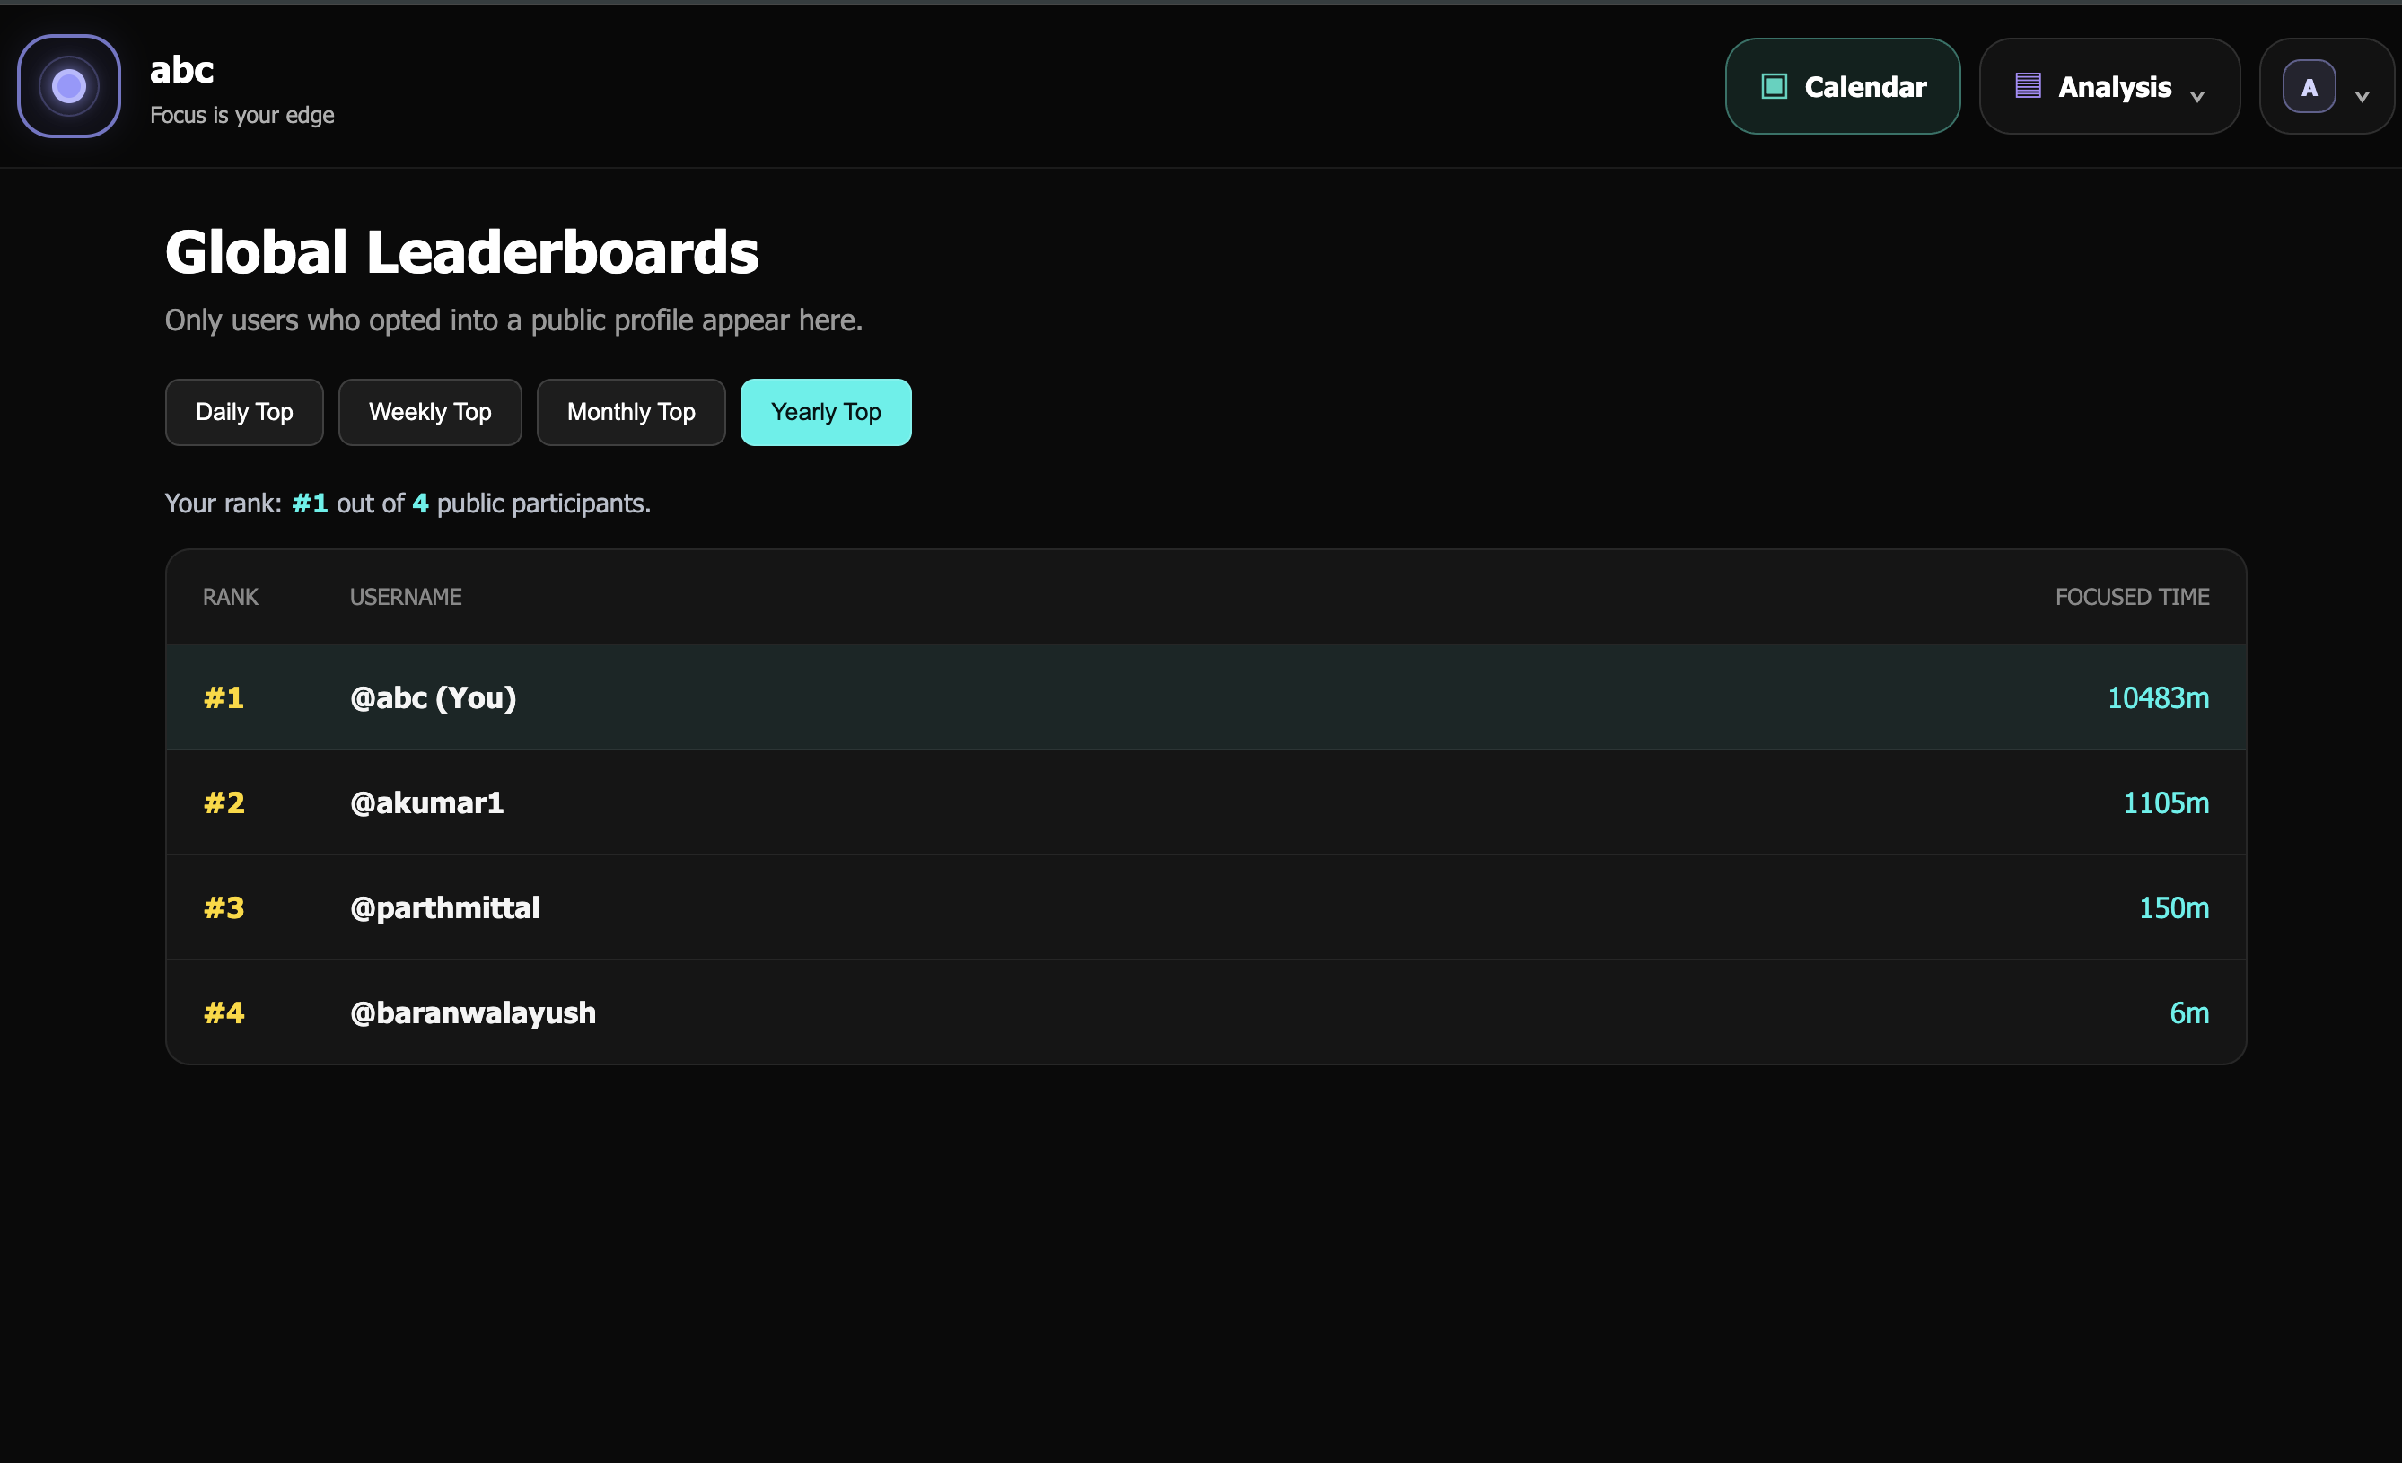Viewport: 2402px width, 1463px height.
Task: Switch to the Weekly Top tab
Action: pos(430,412)
